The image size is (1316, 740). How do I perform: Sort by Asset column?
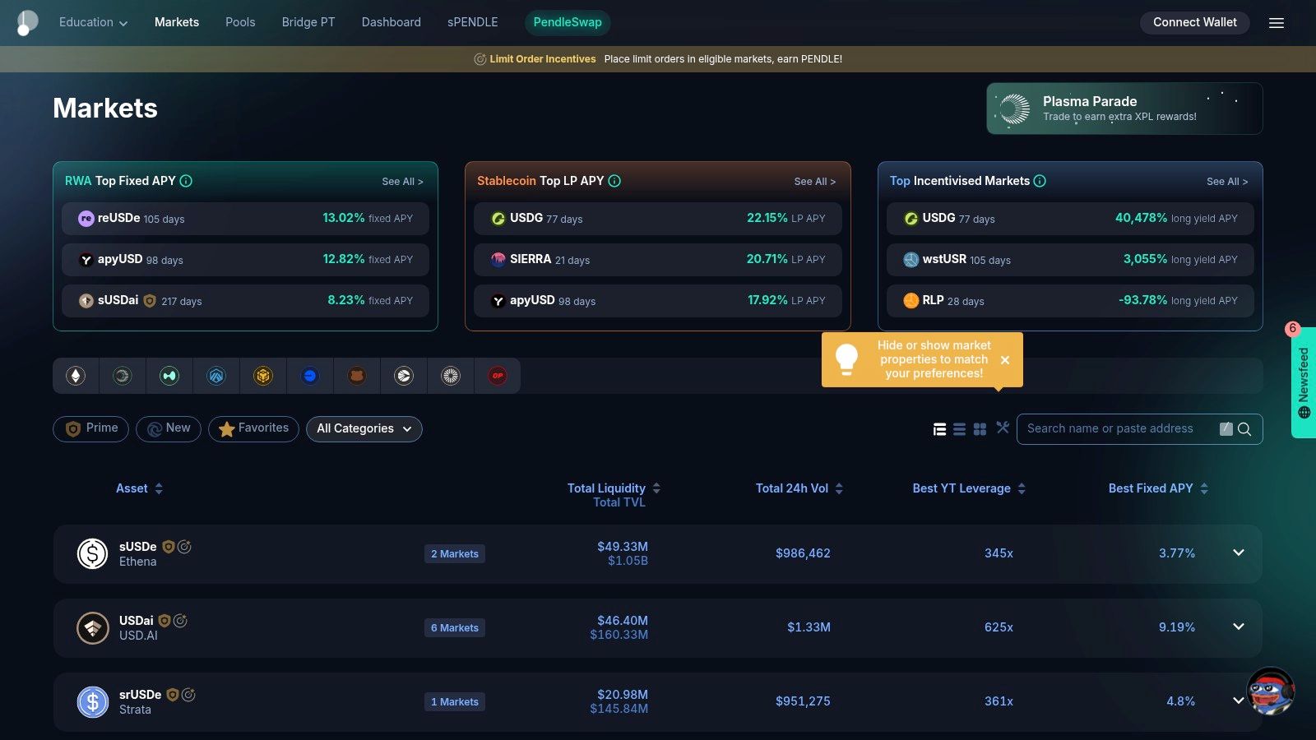(140, 488)
